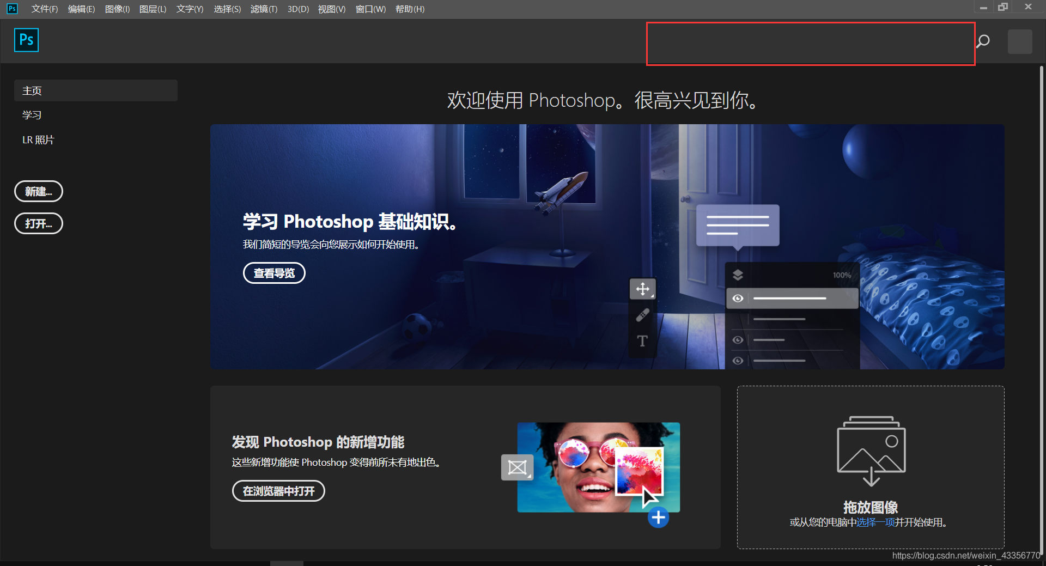Open the 图层(L) menu
Screen dimensions: 1046x566
[x=153, y=9]
